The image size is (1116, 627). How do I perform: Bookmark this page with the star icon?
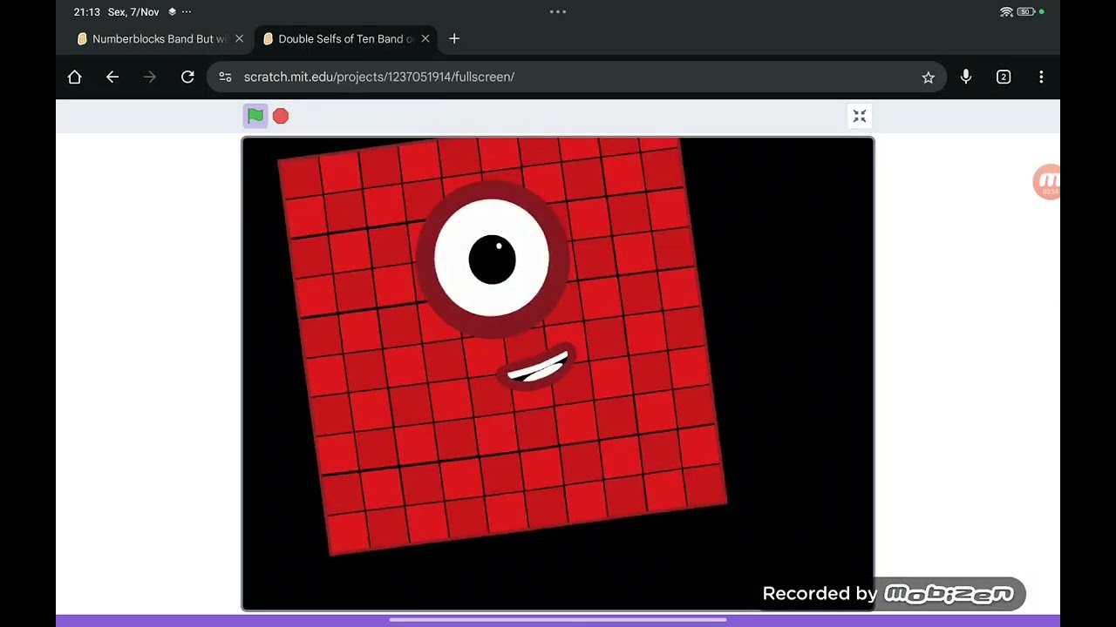929,78
